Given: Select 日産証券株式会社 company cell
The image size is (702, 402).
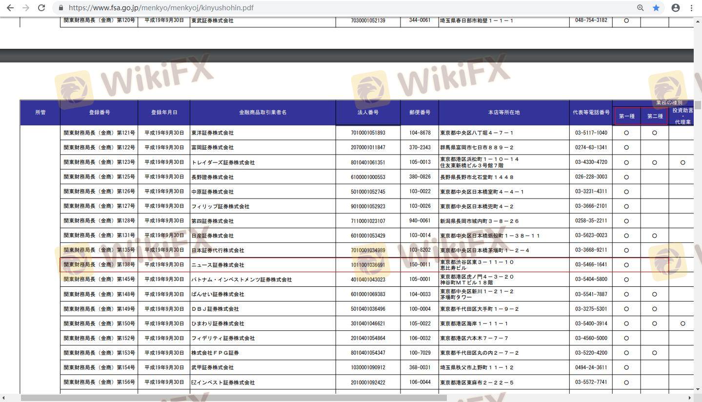Looking at the screenshot, I should [x=213, y=236].
